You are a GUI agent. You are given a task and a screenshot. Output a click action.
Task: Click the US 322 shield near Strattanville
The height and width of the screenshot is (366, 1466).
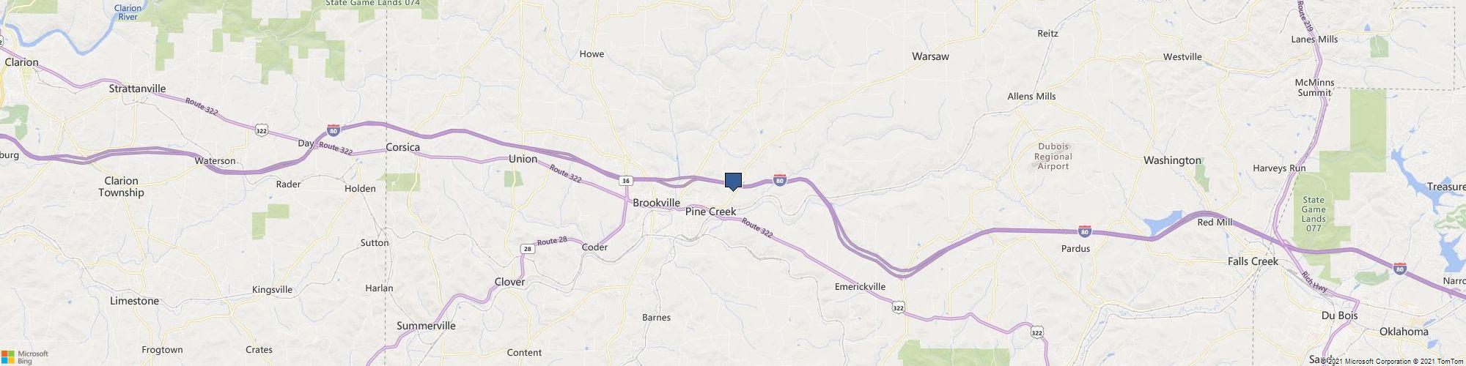tap(261, 130)
